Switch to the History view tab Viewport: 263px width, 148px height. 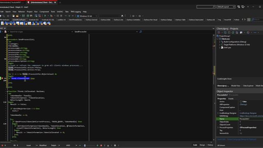click(x=210, y=145)
